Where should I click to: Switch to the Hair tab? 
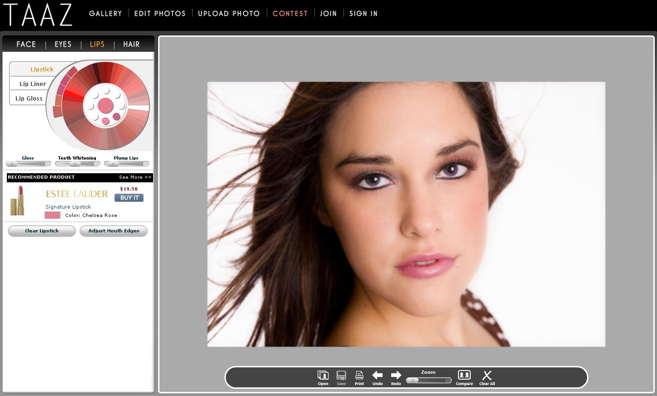point(131,44)
